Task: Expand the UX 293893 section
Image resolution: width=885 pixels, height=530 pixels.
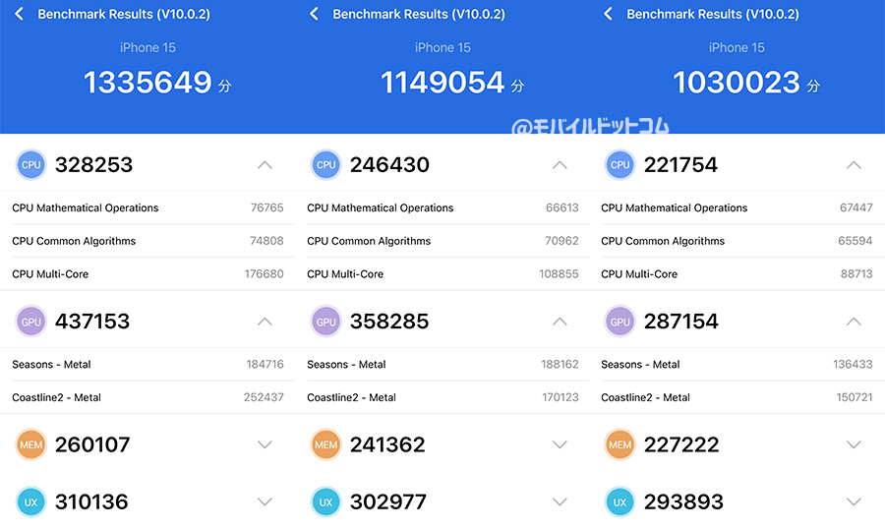Action: pyautogui.click(x=854, y=501)
